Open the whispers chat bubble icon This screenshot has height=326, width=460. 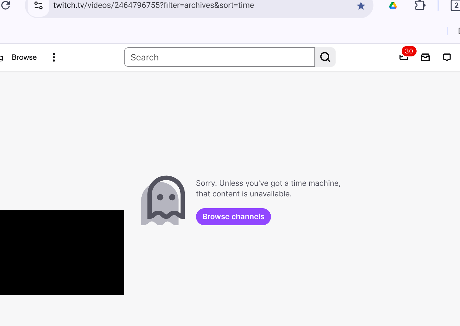click(x=447, y=57)
